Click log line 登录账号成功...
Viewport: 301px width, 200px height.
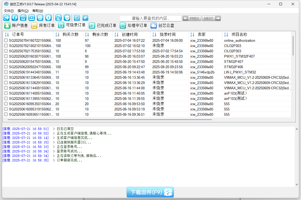(x=69, y=151)
